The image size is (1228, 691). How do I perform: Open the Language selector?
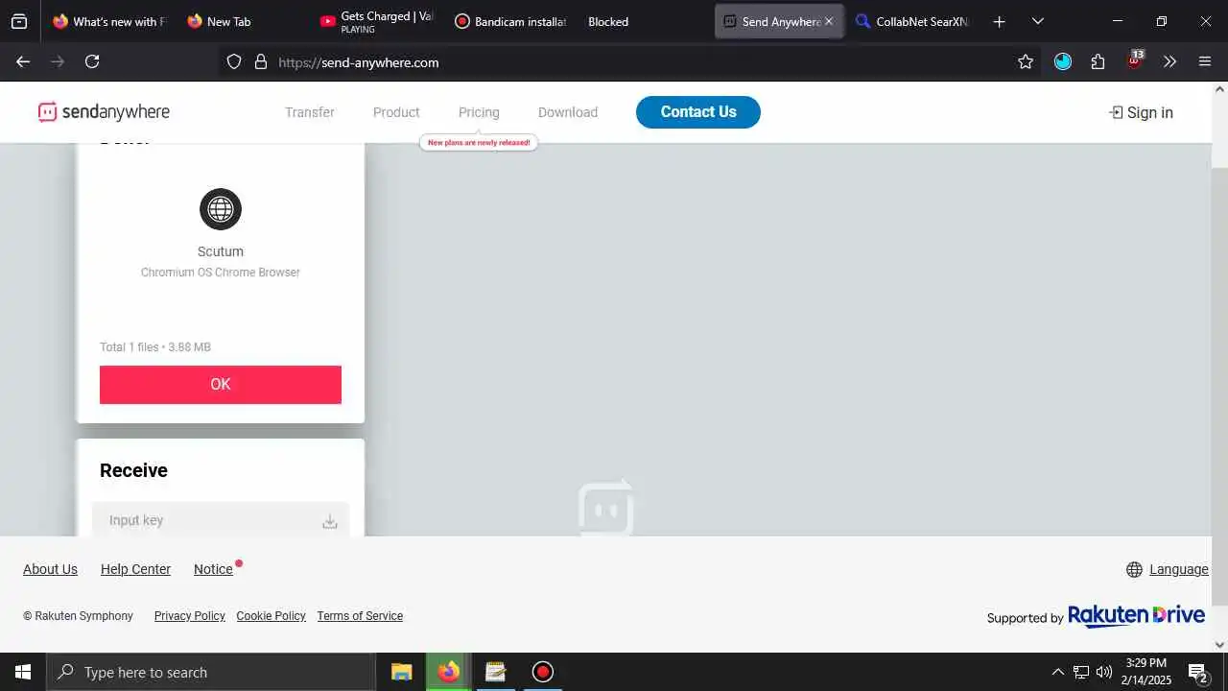pyautogui.click(x=1168, y=569)
